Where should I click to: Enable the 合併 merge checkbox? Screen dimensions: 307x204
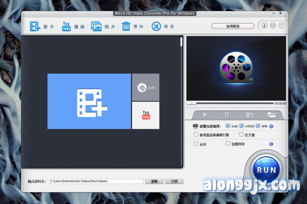(196, 144)
